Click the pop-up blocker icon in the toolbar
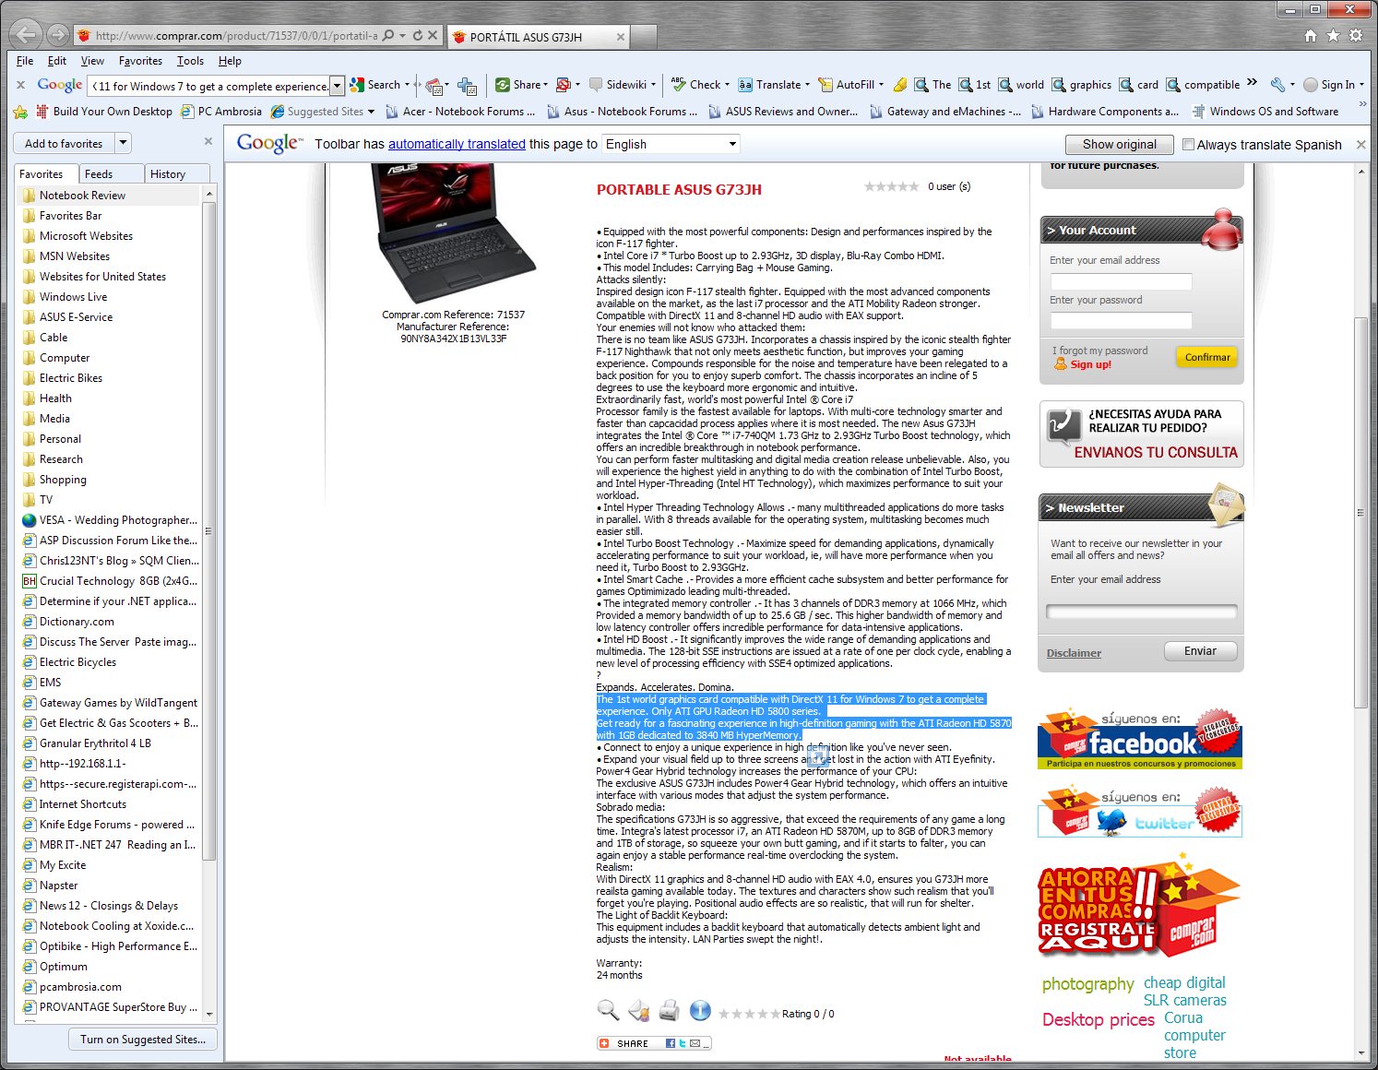 (x=564, y=85)
